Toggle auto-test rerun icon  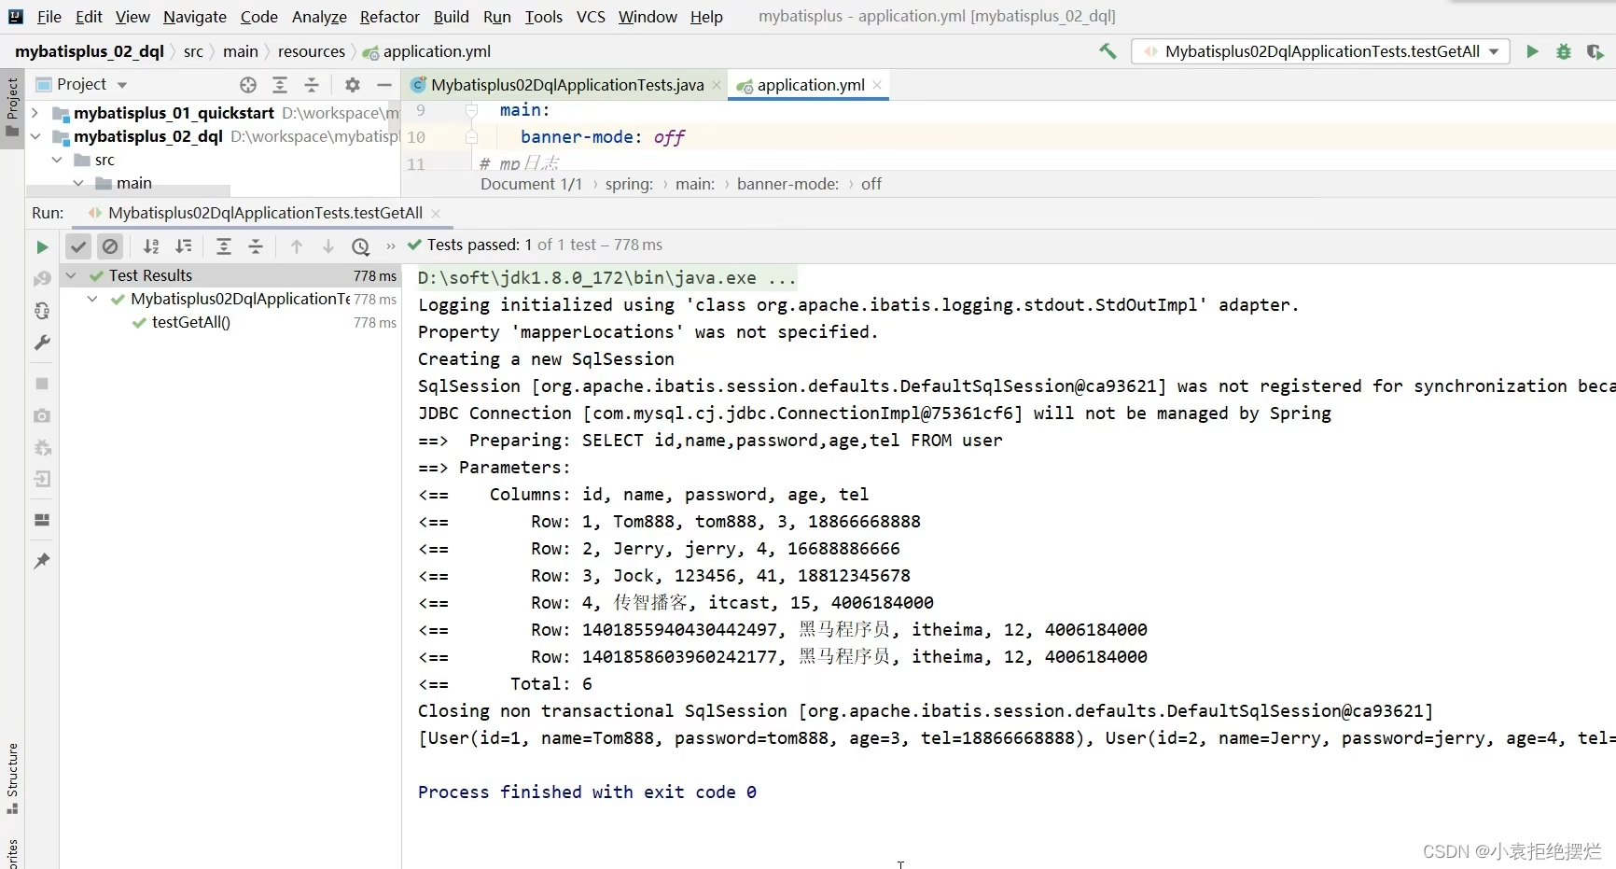click(42, 311)
